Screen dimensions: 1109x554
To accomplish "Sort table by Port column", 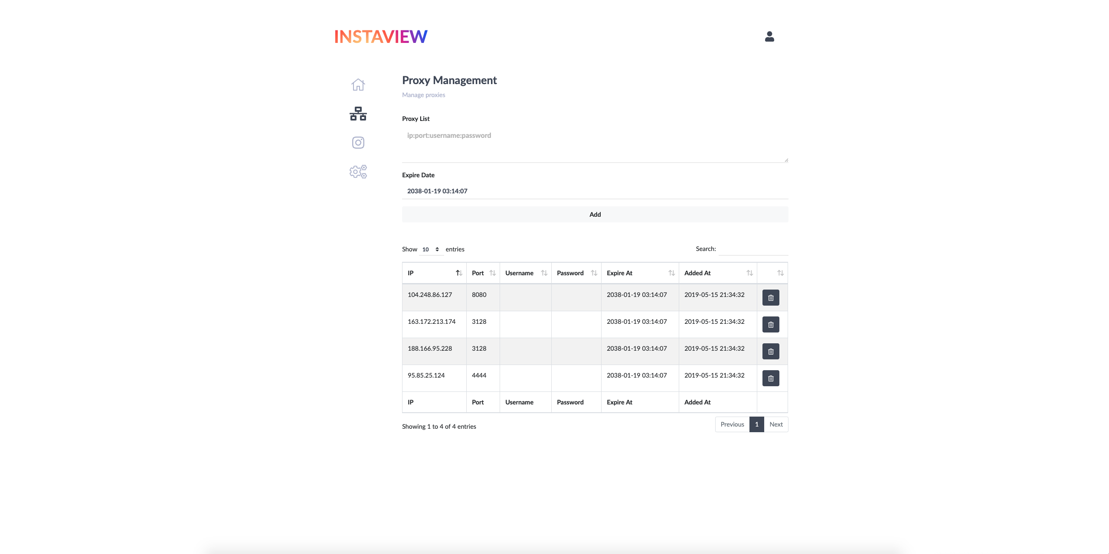I will pyautogui.click(x=483, y=273).
